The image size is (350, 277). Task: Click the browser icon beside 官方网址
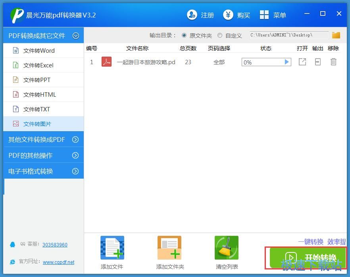(x=13, y=262)
